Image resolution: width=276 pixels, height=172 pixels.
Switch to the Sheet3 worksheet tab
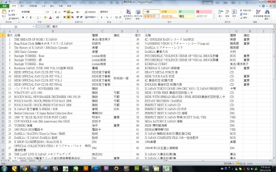tap(32, 161)
